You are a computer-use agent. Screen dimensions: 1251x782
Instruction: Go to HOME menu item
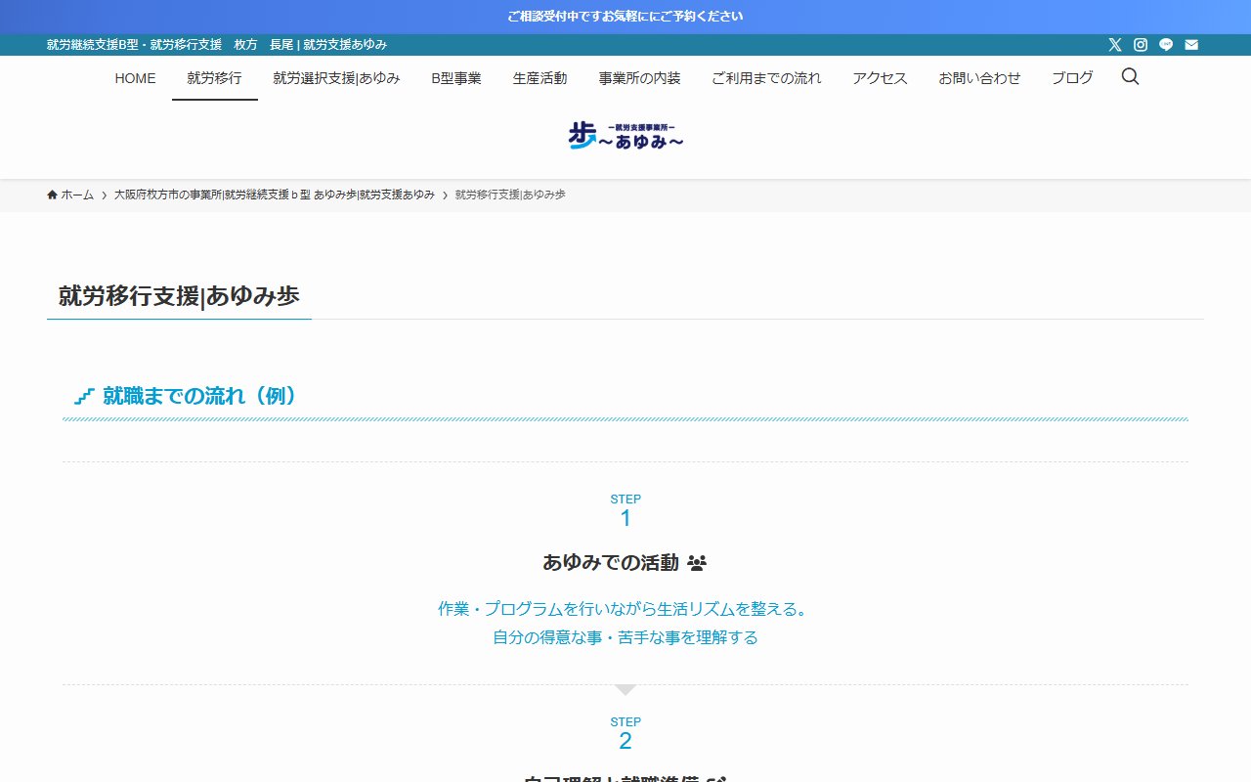[135, 78]
